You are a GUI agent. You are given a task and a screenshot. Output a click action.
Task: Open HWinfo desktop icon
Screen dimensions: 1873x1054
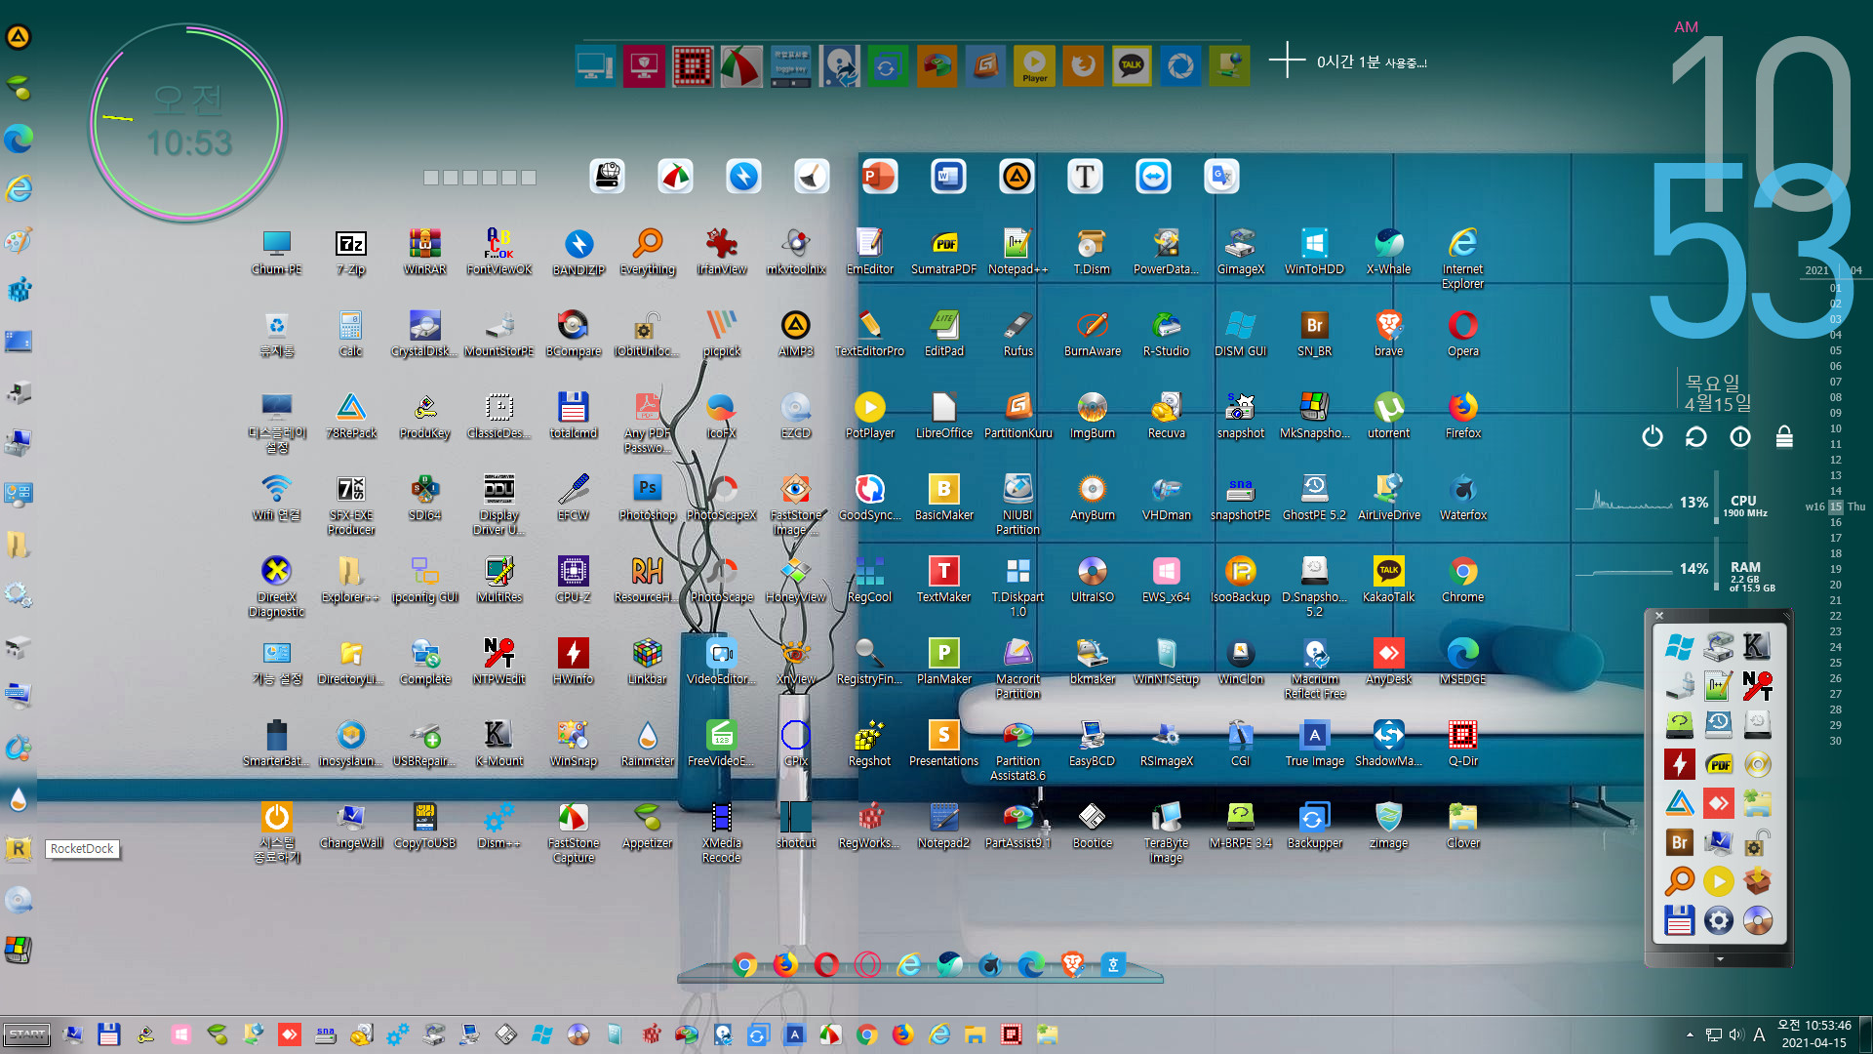click(x=573, y=661)
